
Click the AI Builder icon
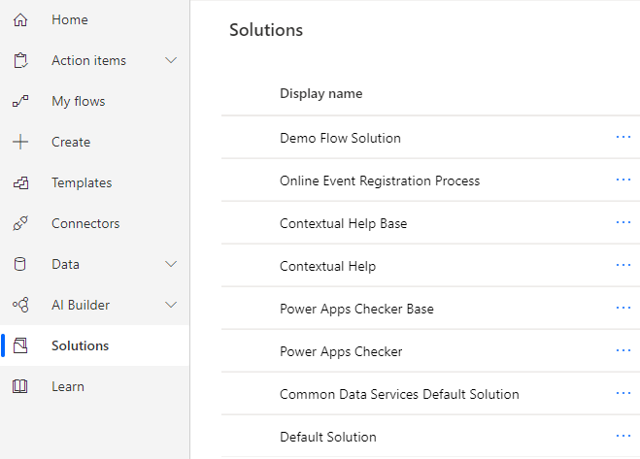click(20, 305)
